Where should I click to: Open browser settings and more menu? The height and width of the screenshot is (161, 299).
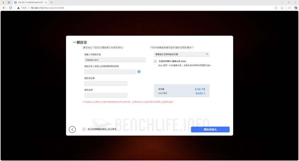point(289,8)
